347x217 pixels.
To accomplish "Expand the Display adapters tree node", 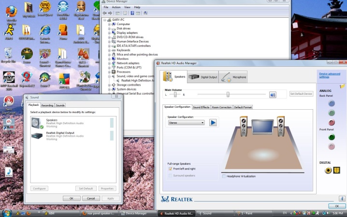I will pos(109,33).
